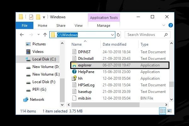Go back using the Back arrow

tap(22, 35)
